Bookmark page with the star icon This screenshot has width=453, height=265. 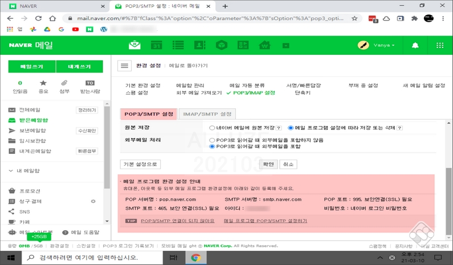tap(354, 18)
